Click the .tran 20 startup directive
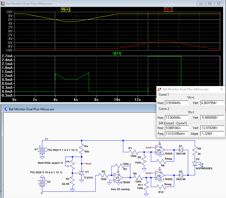 coord(120,189)
